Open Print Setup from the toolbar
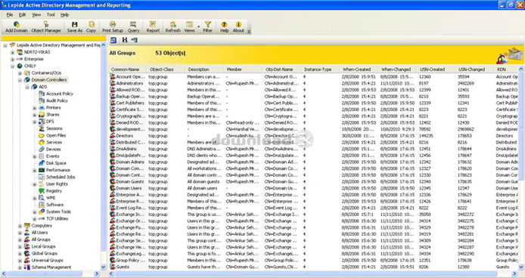Viewport: 525px width, 278px height. click(113, 26)
